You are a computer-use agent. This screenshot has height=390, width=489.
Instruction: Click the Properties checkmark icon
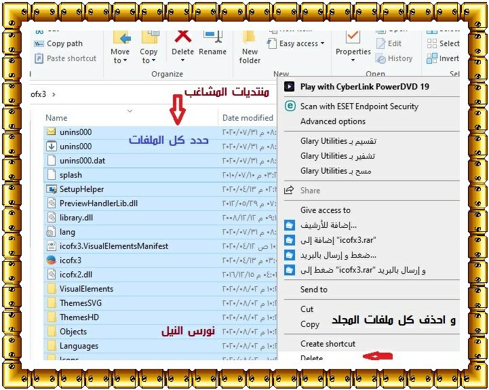pos(353,37)
